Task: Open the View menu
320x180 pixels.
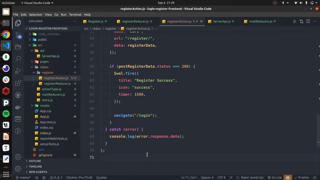Action: [48, 14]
